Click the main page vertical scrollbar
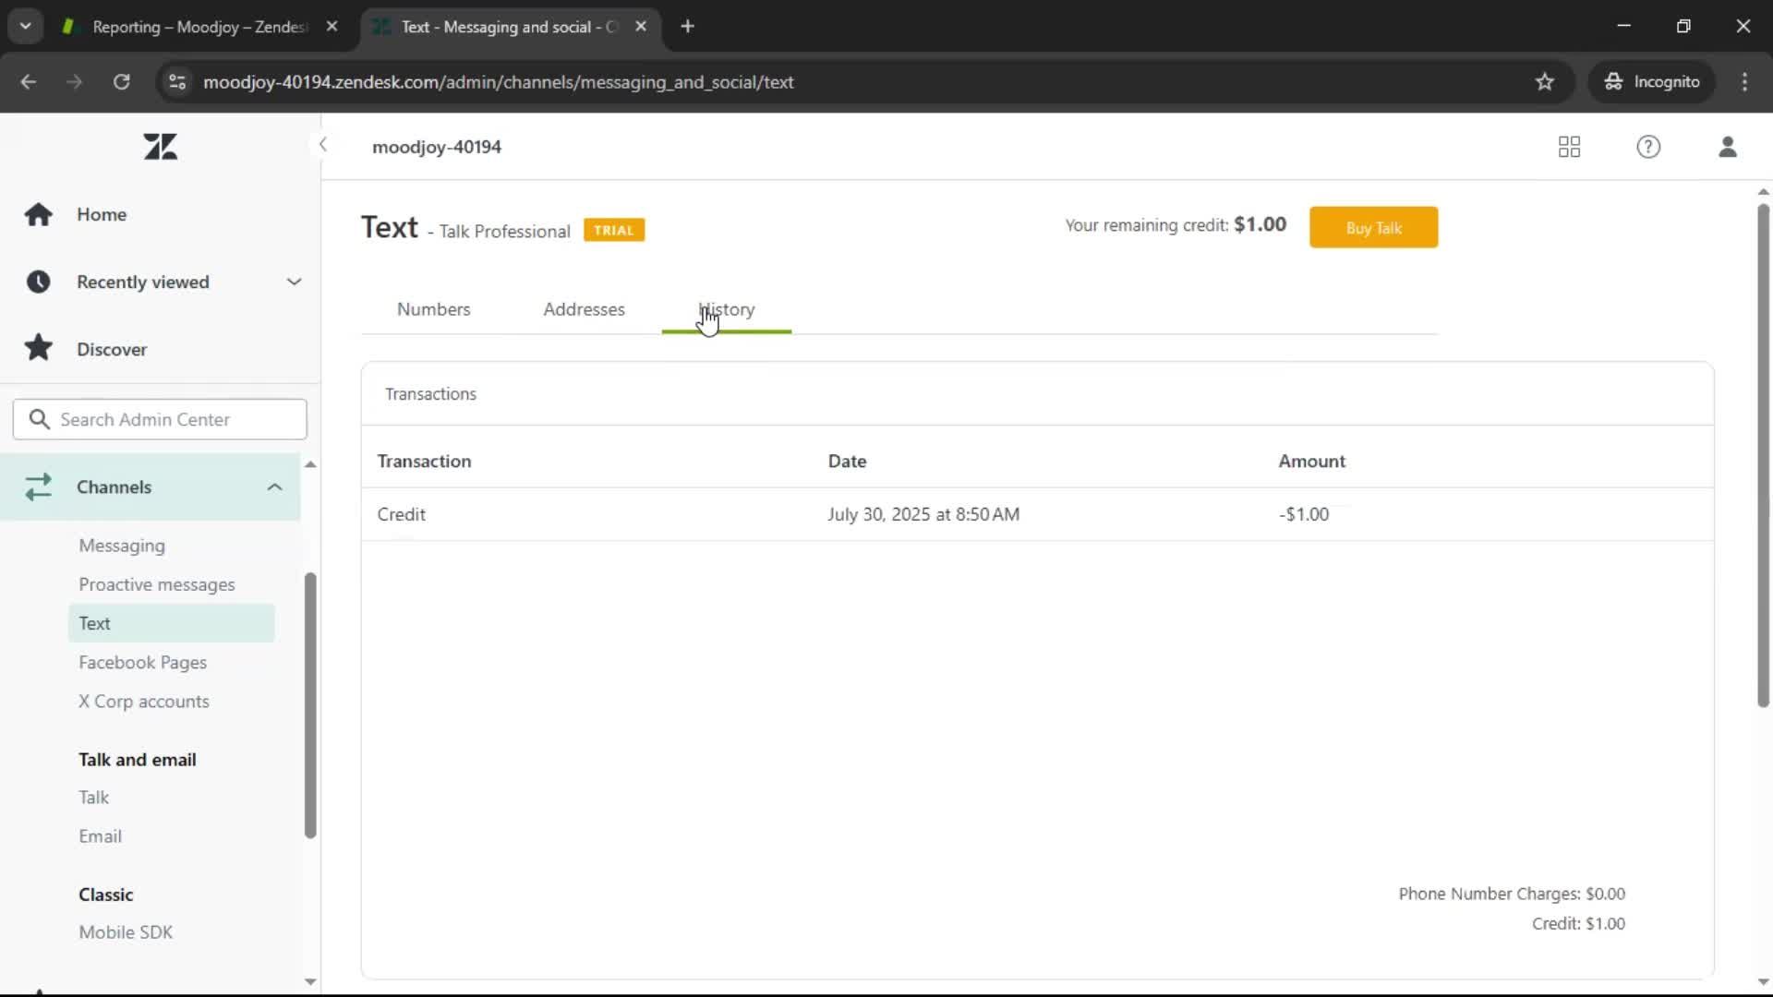The image size is (1773, 997). (1763, 455)
